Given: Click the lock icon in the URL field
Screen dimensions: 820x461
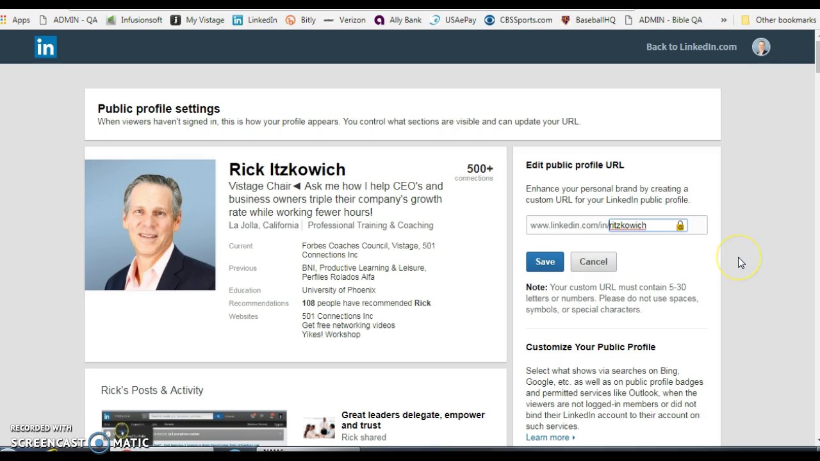Looking at the screenshot, I should click(x=680, y=225).
